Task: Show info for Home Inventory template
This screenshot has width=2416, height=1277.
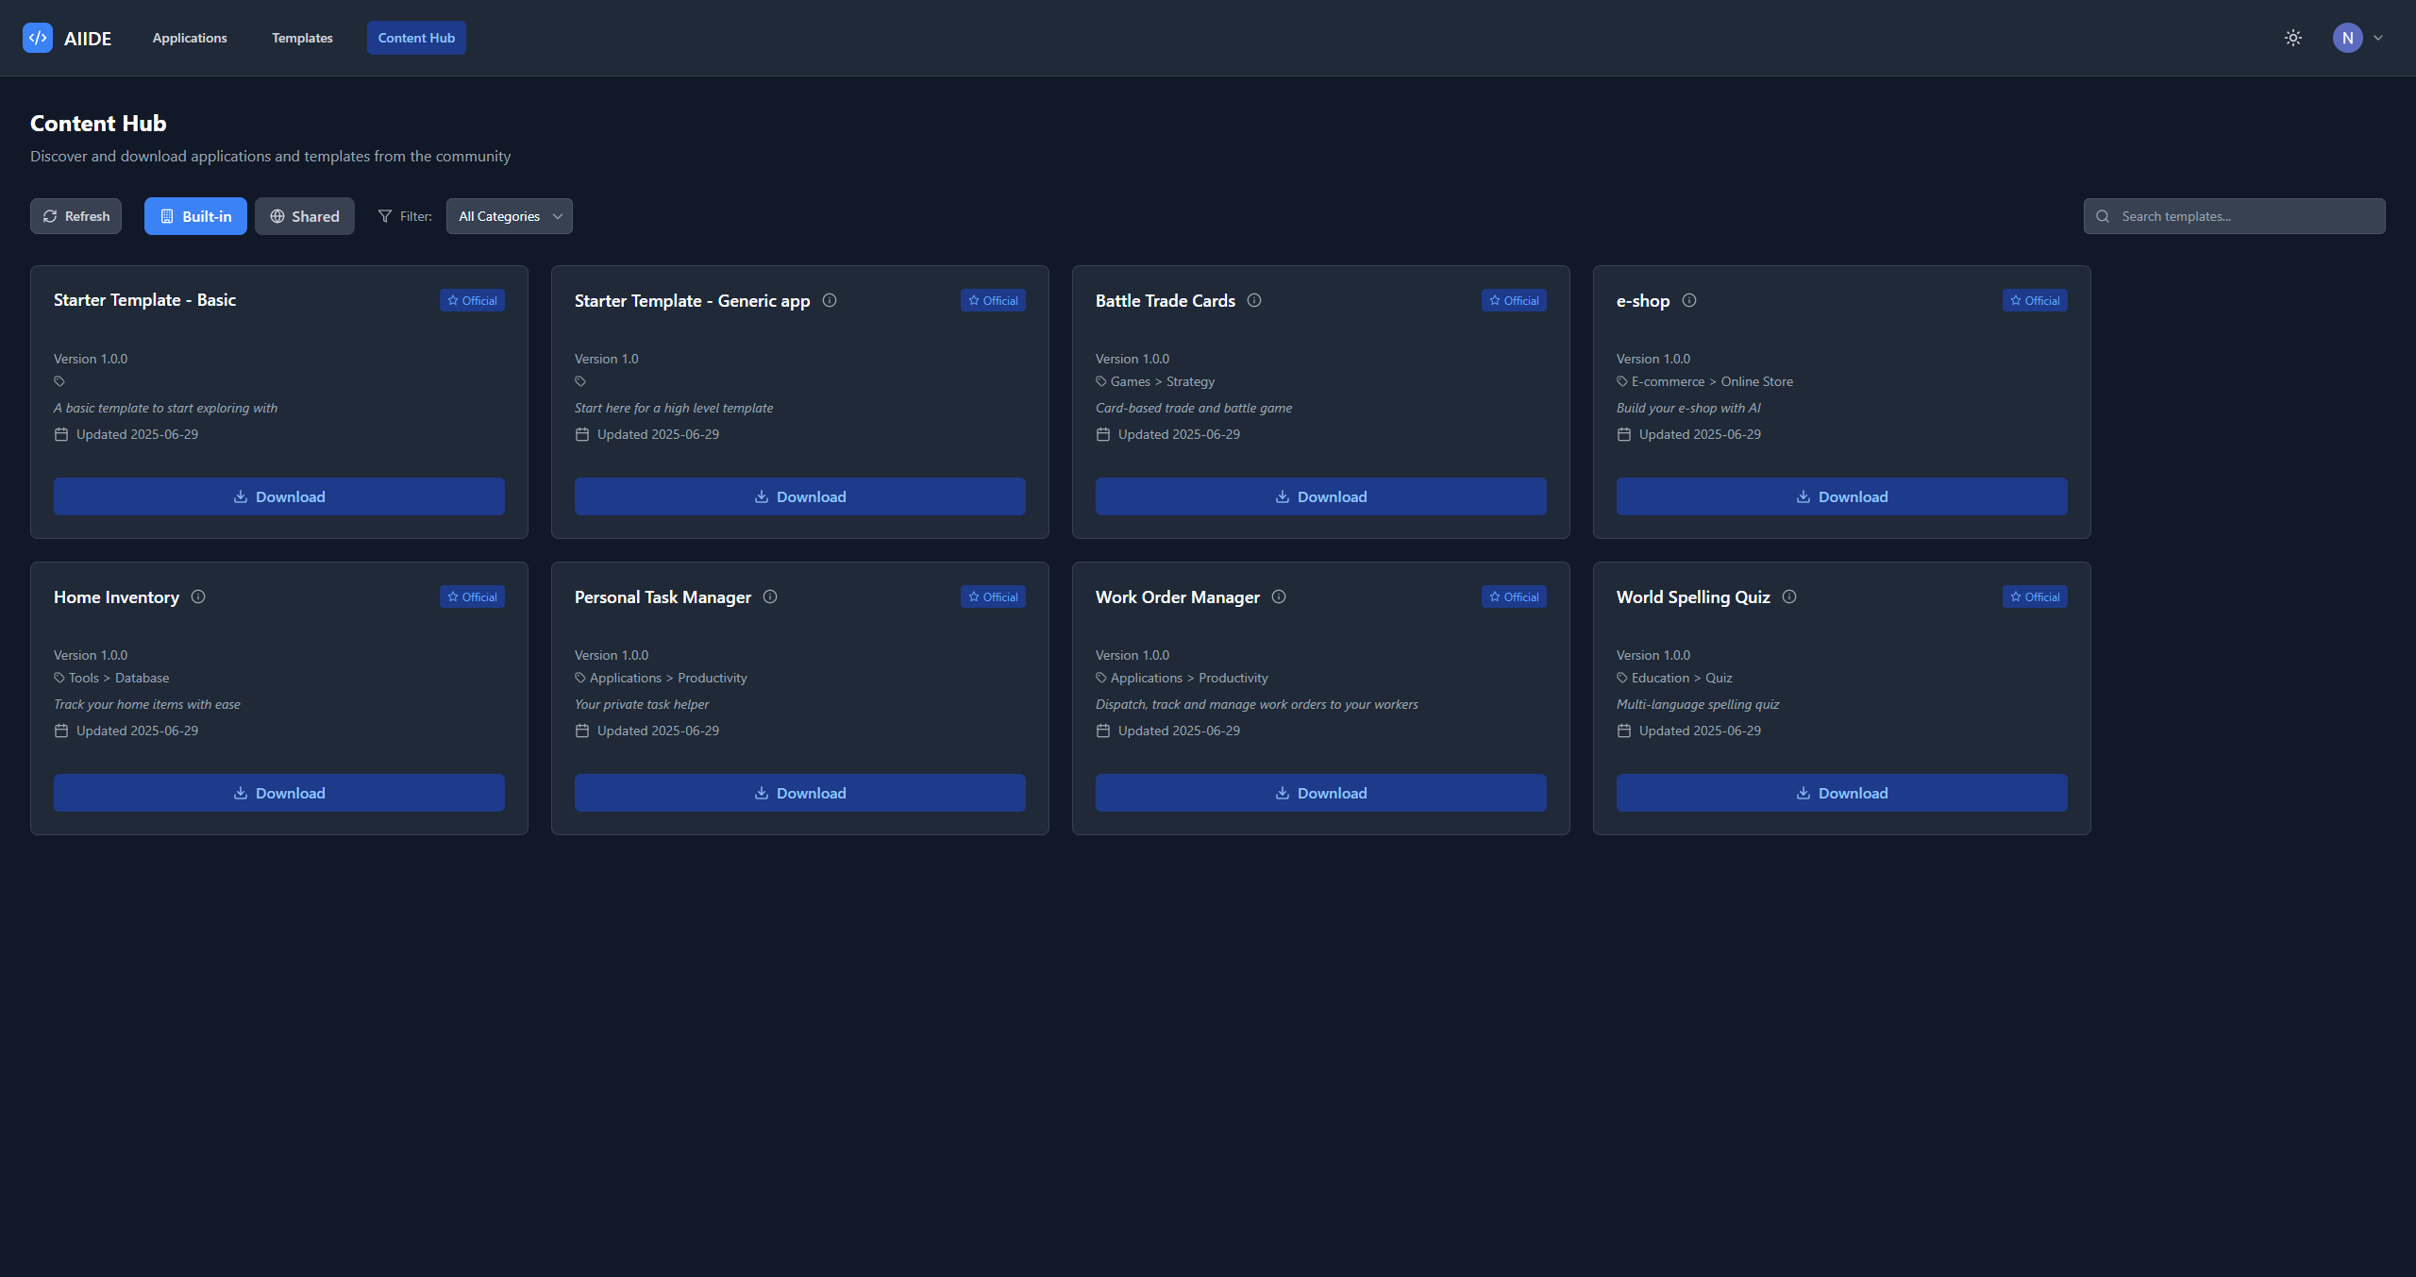Action: coord(198,596)
